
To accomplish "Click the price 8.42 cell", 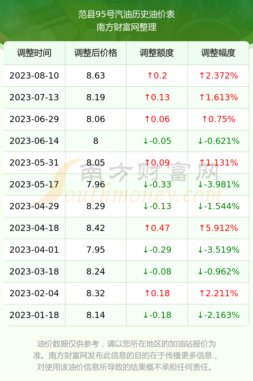I will click(96, 228).
